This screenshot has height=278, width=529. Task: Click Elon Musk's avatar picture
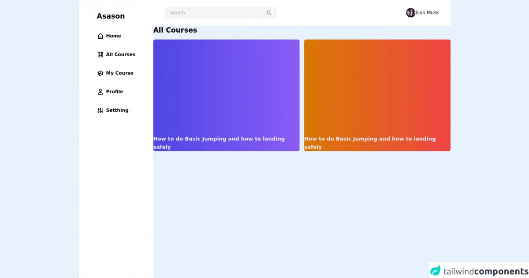(410, 13)
